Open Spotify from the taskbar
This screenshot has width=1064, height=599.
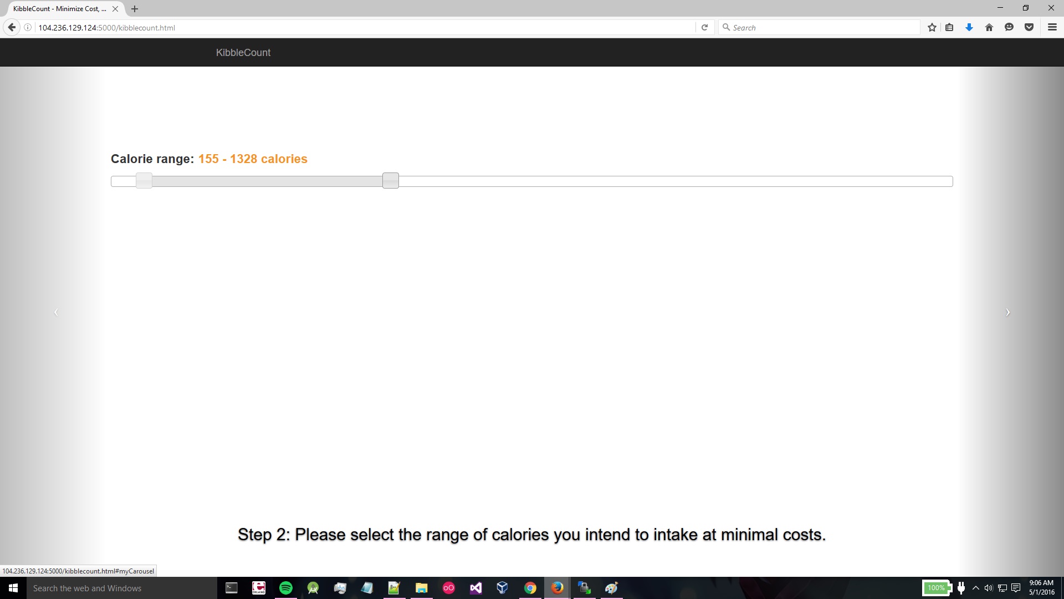[x=286, y=588]
